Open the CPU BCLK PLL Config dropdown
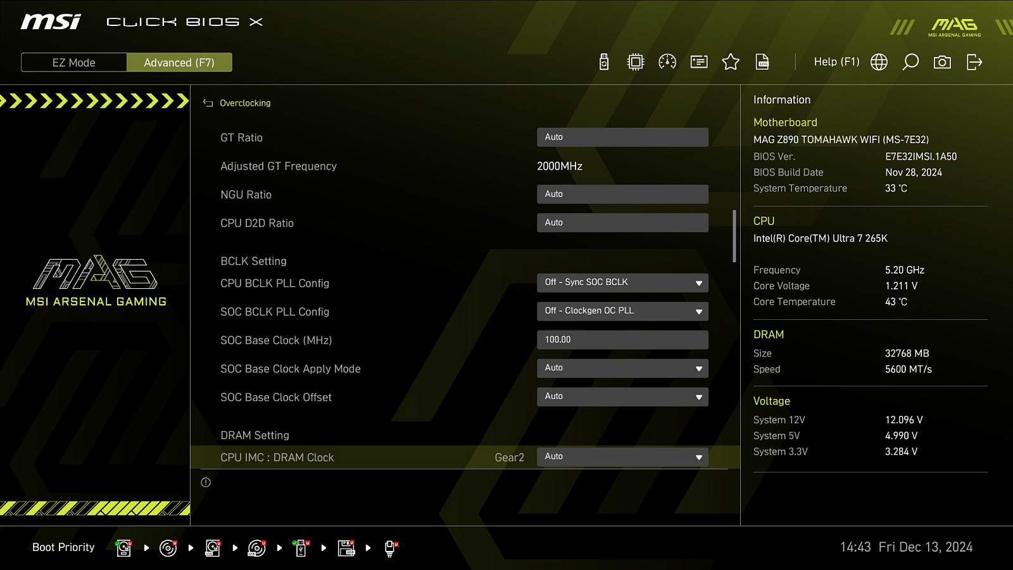The height and width of the screenshot is (570, 1013). click(x=622, y=282)
